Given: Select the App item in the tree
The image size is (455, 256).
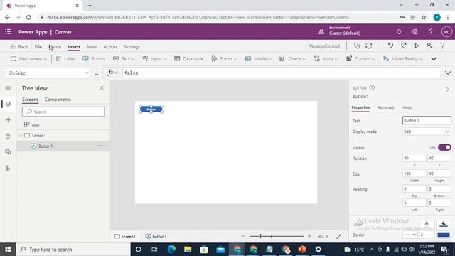Looking at the screenshot, I should pos(63,125).
